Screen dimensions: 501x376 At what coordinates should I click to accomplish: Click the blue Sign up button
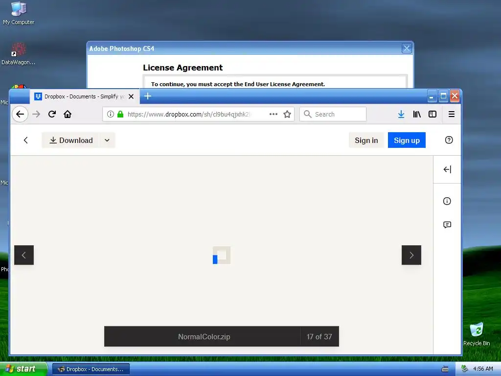[407, 141]
